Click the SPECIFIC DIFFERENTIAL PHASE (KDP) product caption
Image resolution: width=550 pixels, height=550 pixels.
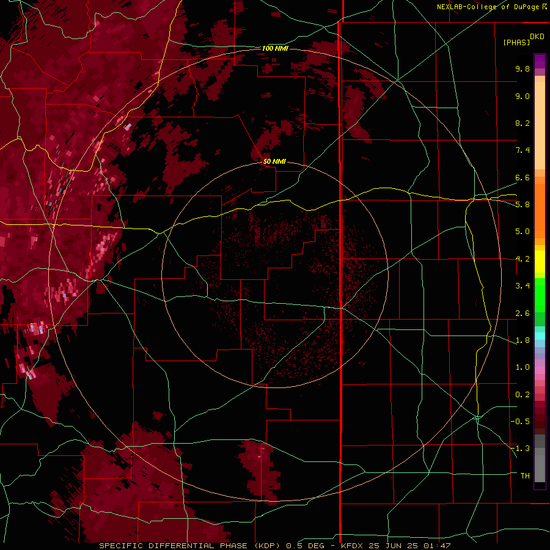click(x=191, y=546)
